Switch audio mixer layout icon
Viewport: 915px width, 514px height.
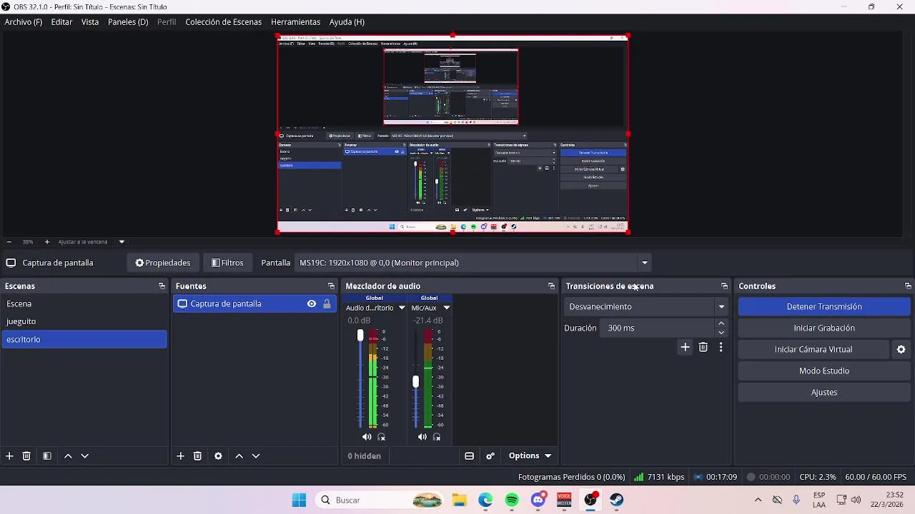(x=469, y=455)
